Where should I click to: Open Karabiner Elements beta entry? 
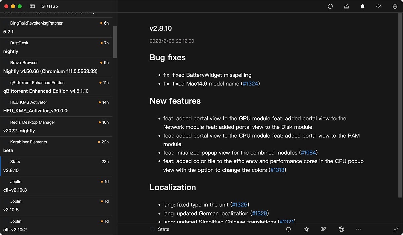pos(56,146)
